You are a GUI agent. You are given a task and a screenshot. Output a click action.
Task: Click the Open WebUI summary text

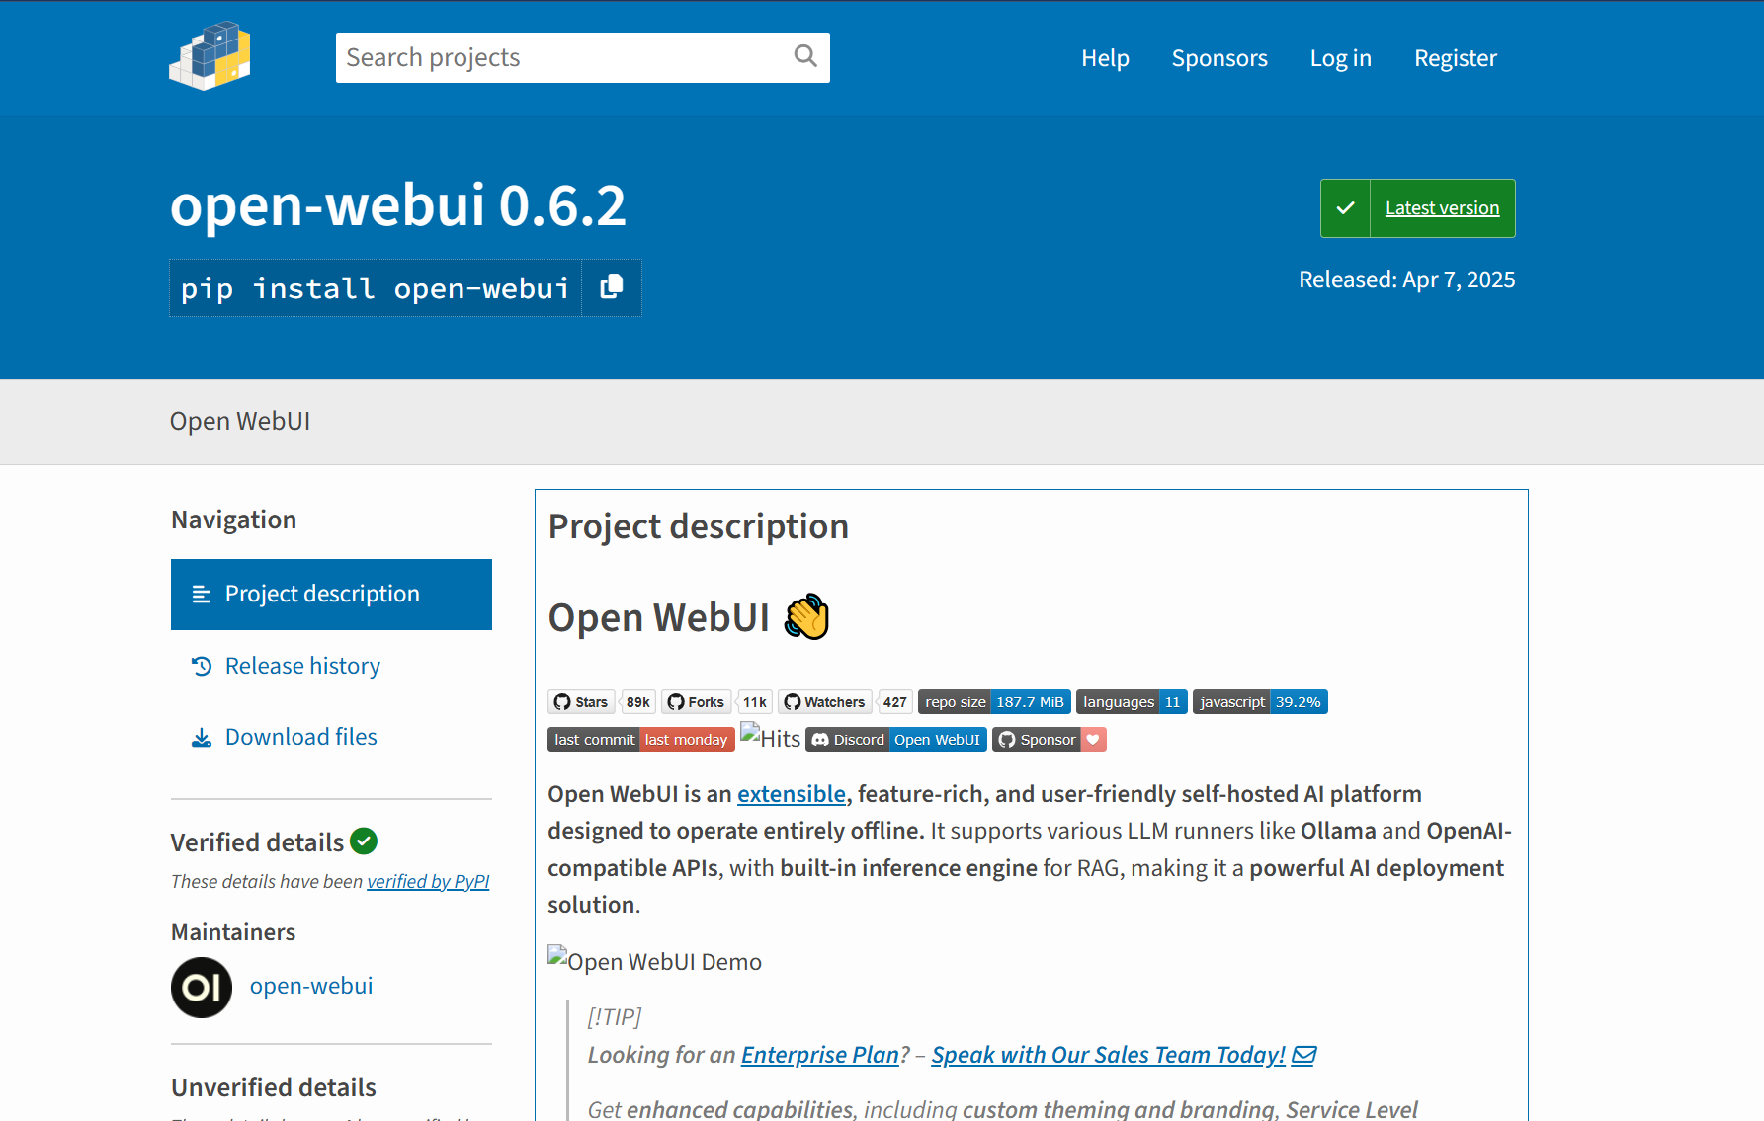point(240,421)
